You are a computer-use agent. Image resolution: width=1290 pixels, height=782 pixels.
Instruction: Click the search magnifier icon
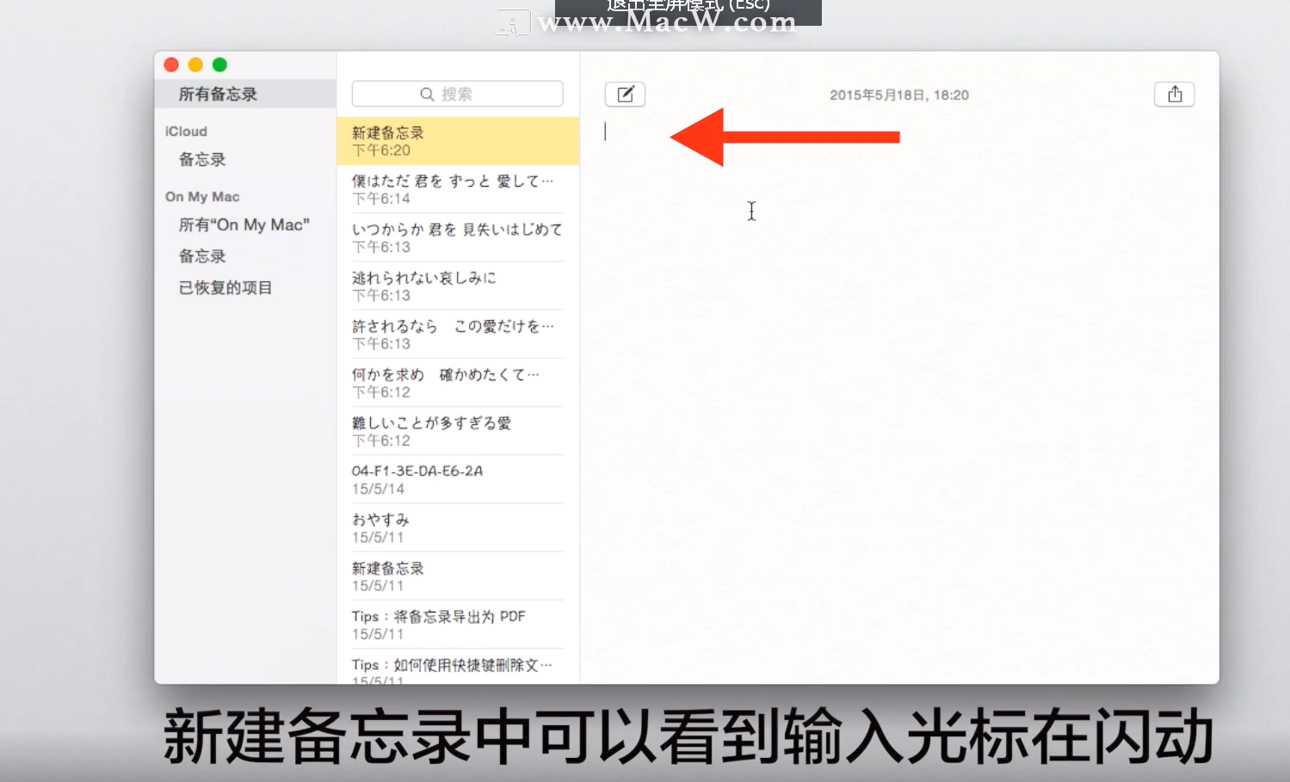pos(426,94)
